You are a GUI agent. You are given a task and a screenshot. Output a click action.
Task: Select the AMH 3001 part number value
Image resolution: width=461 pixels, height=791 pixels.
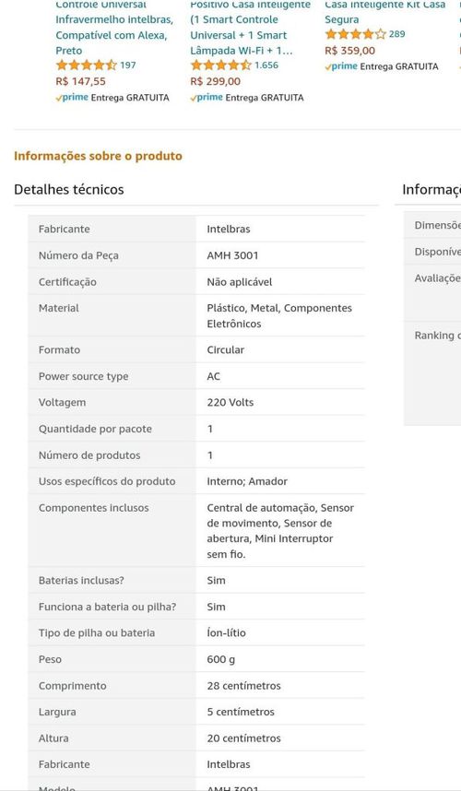tap(232, 255)
